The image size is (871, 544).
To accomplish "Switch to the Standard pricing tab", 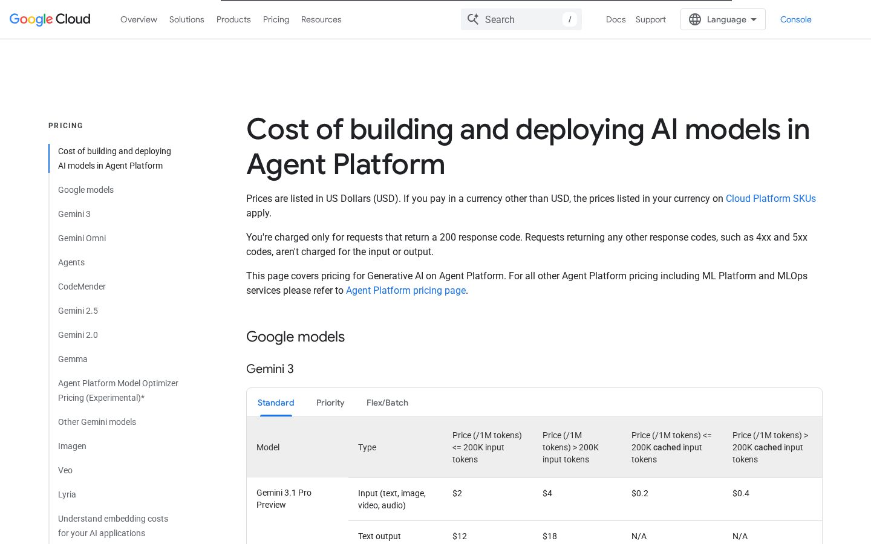I will (276, 403).
